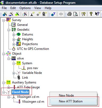
Task: Collapse the System node under olive
Action: [14, 63]
